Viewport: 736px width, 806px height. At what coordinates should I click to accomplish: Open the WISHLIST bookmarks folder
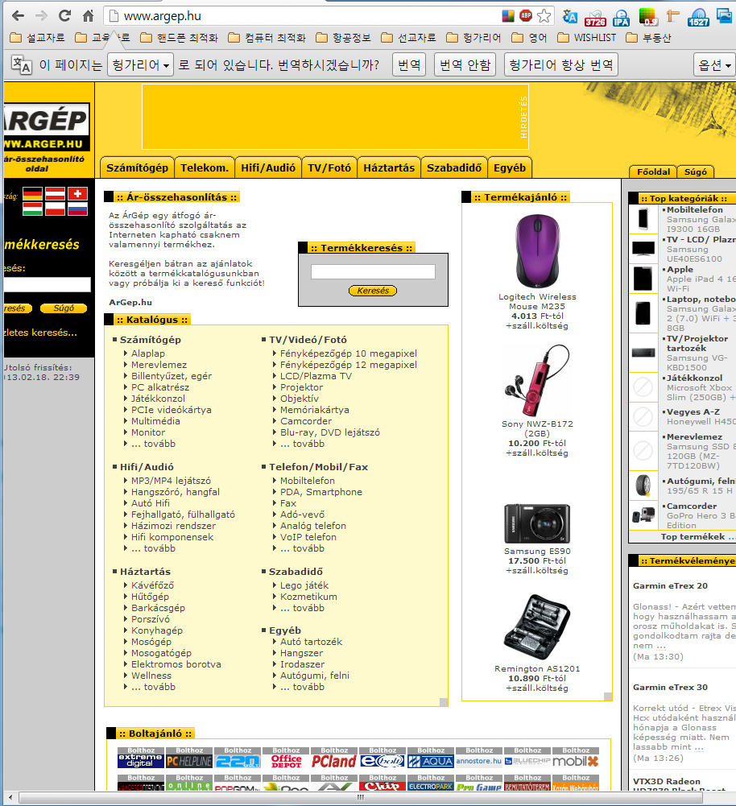tap(586, 38)
